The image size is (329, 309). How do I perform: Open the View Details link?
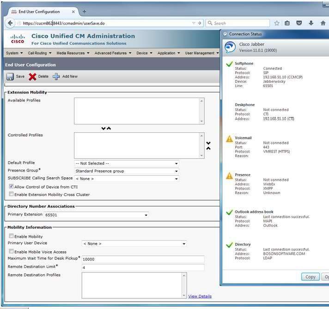200,297
